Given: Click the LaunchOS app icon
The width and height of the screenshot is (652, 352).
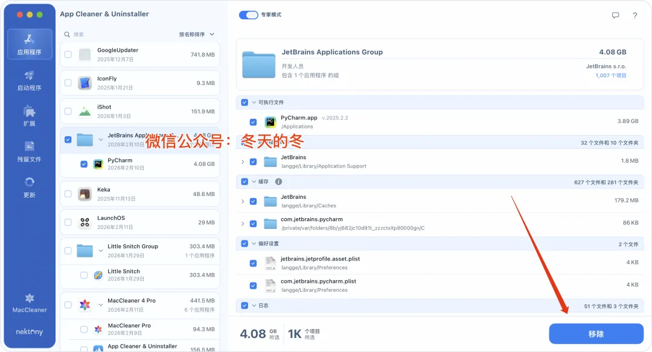Looking at the screenshot, I should coord(85,222).
